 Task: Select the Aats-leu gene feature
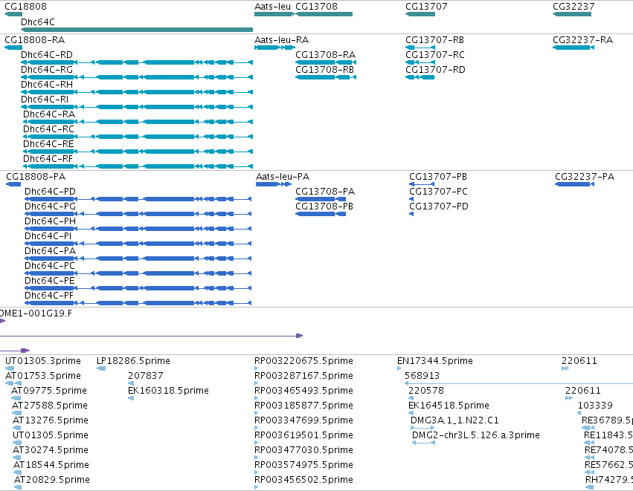click(x=274, y=14)
